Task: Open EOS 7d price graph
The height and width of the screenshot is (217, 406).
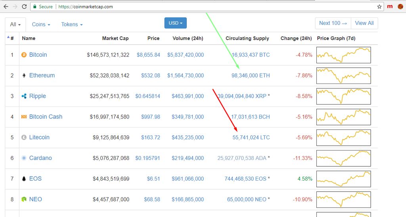Action: tap(344, 179)
